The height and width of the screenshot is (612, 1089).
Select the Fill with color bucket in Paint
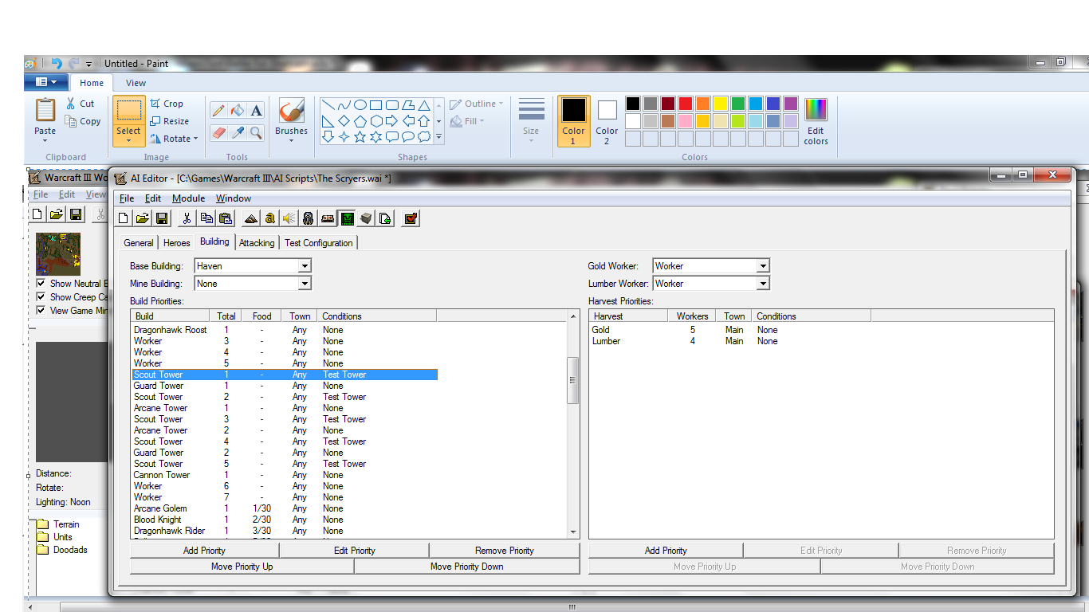(238, 111)
